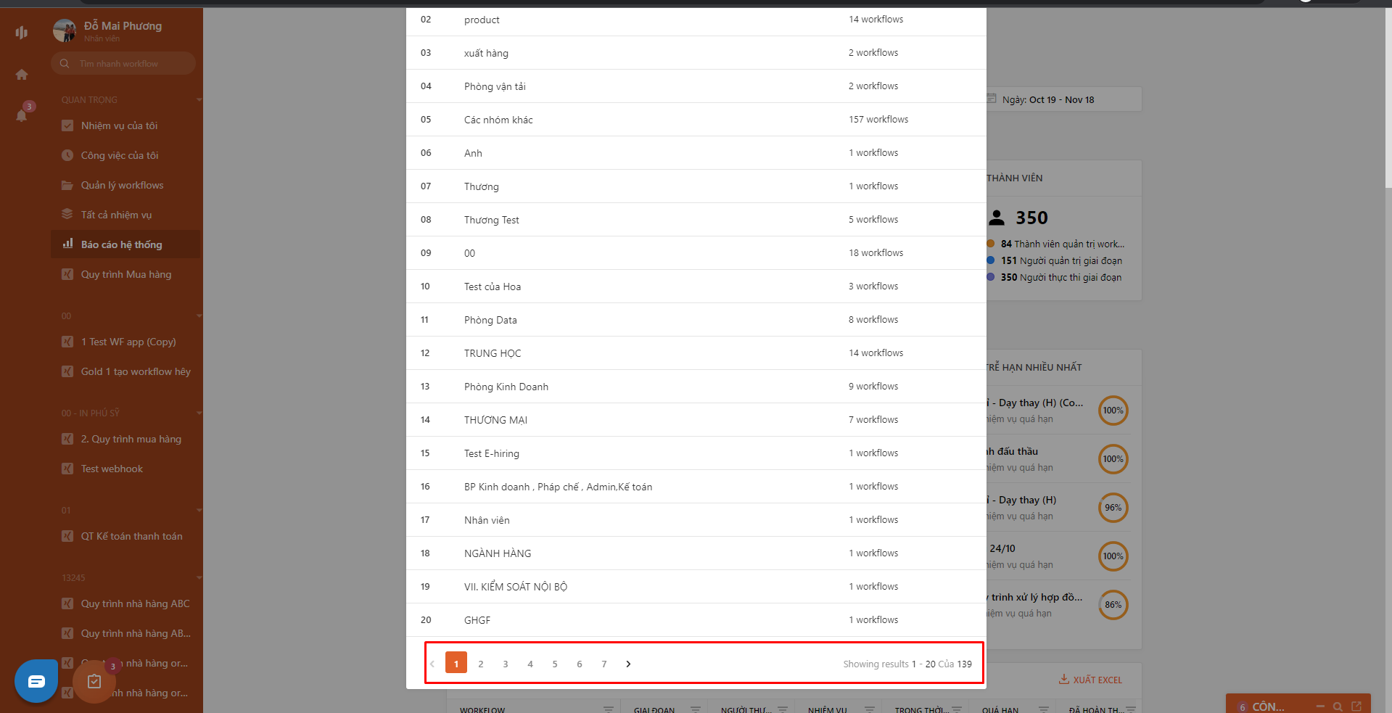Image resolution: width=1392 pixels, height=713 pixels.
Task: Select 'Báo cáo hệ thống' in sidebar
Action: [x=125, y=244]
